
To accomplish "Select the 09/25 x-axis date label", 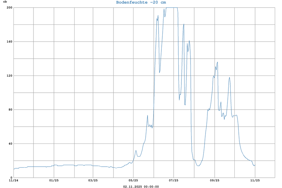I will (215, 180).
